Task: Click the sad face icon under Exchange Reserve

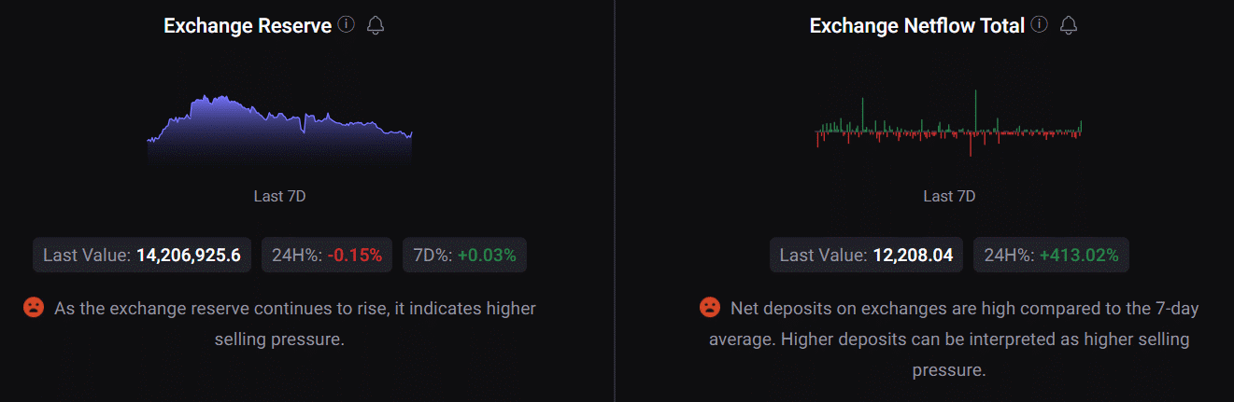Action: tap(34, 306)
